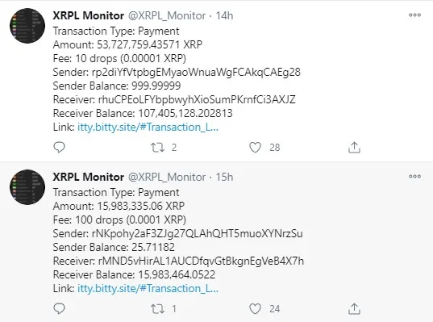The width and height of the screenshot is (433, 322).
Task: Click @XRPL_Monitor handle in second tweet
Action: click(167, 178)
